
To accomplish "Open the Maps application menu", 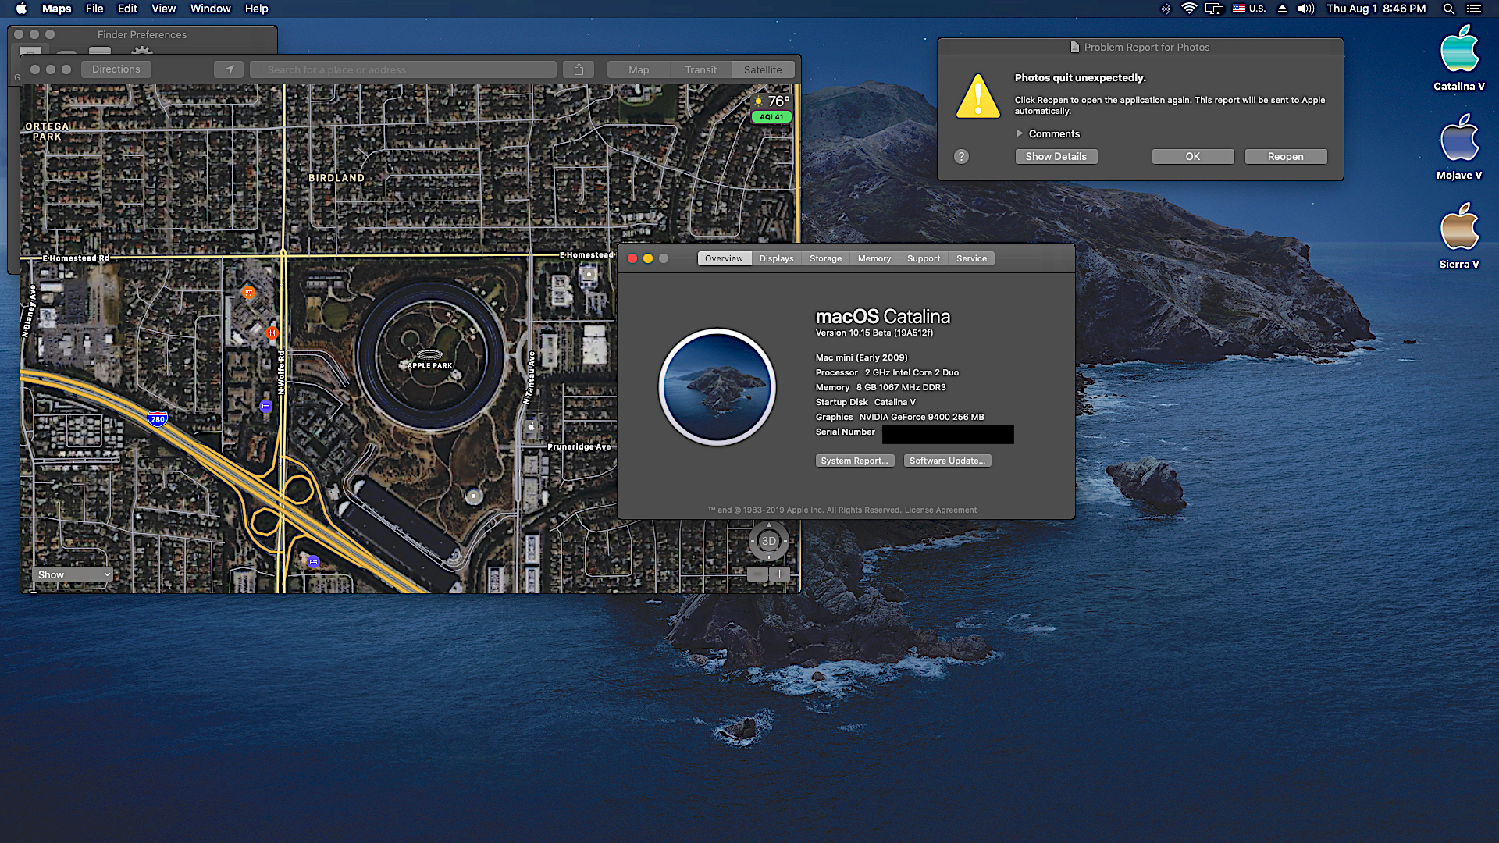I will pos(56,9).
